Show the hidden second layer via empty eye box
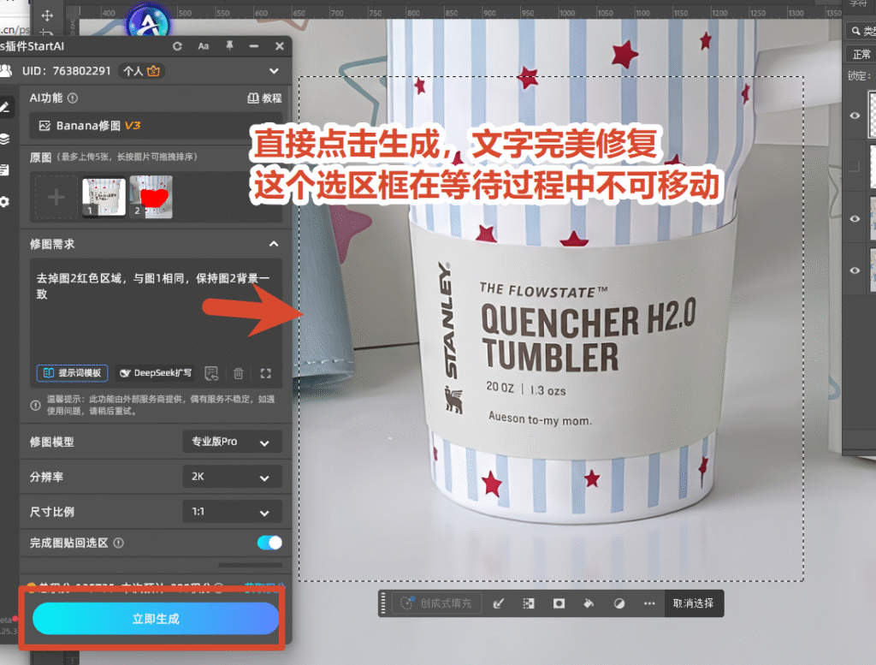The height and width of the screenshot is (665, 876). (x=855, y=166)
